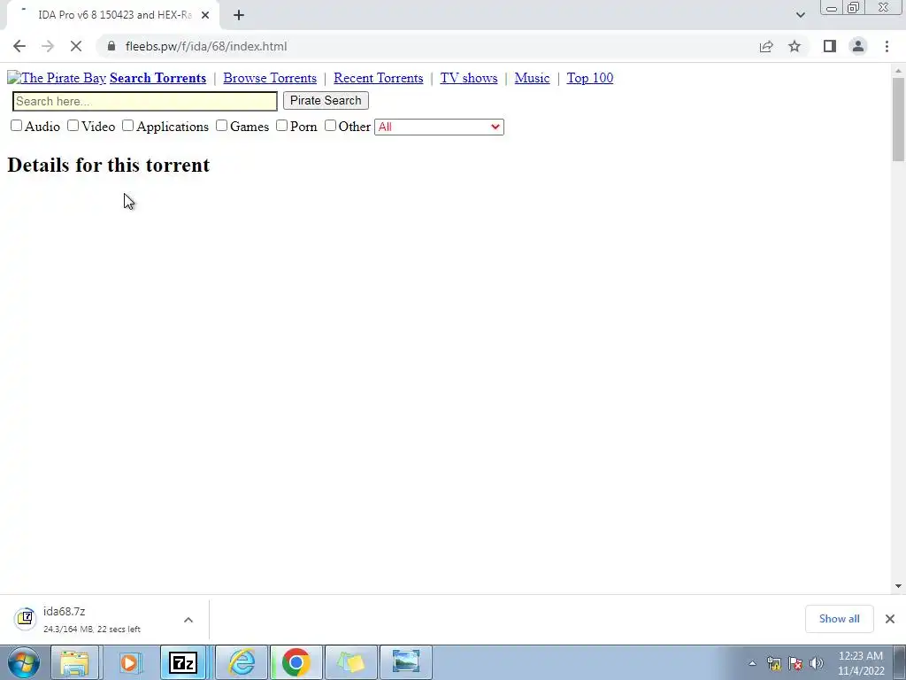This screenshot has height=680, width=906.
Task: Select the IDA Pro v6 8 tab
Action: (x=113, y=15)
